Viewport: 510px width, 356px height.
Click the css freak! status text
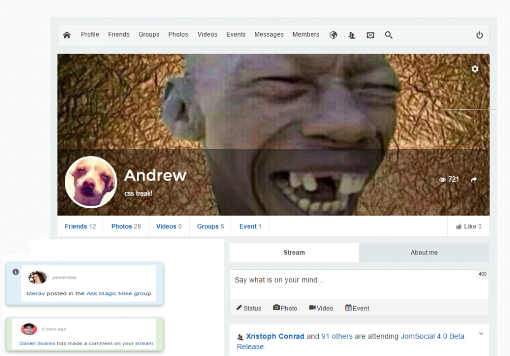[138, 193]
